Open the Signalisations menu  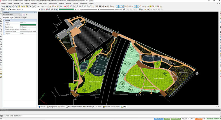click(53, 3)
